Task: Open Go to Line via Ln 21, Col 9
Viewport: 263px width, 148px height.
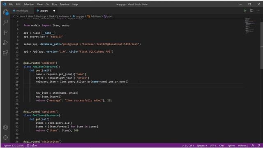Action: click(188, 146)
